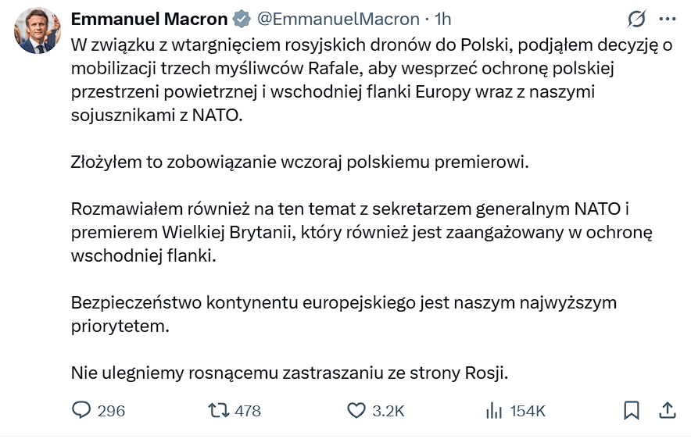Click the last line about Rosji

(x=289, y=373)
